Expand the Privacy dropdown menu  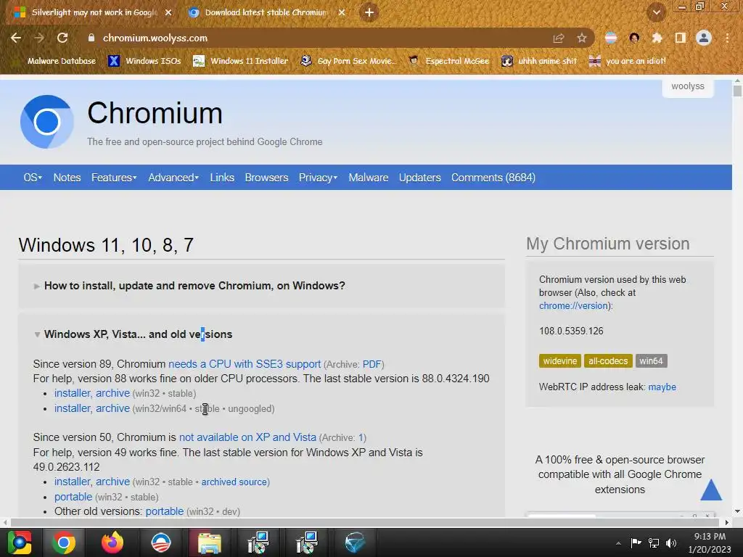[x=318, y=178]
